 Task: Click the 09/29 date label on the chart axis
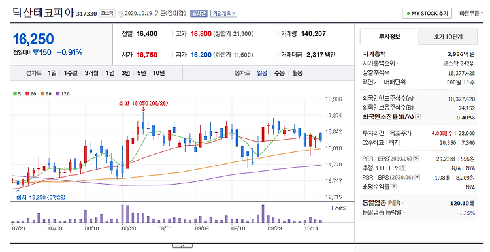[x=274, y=228]
